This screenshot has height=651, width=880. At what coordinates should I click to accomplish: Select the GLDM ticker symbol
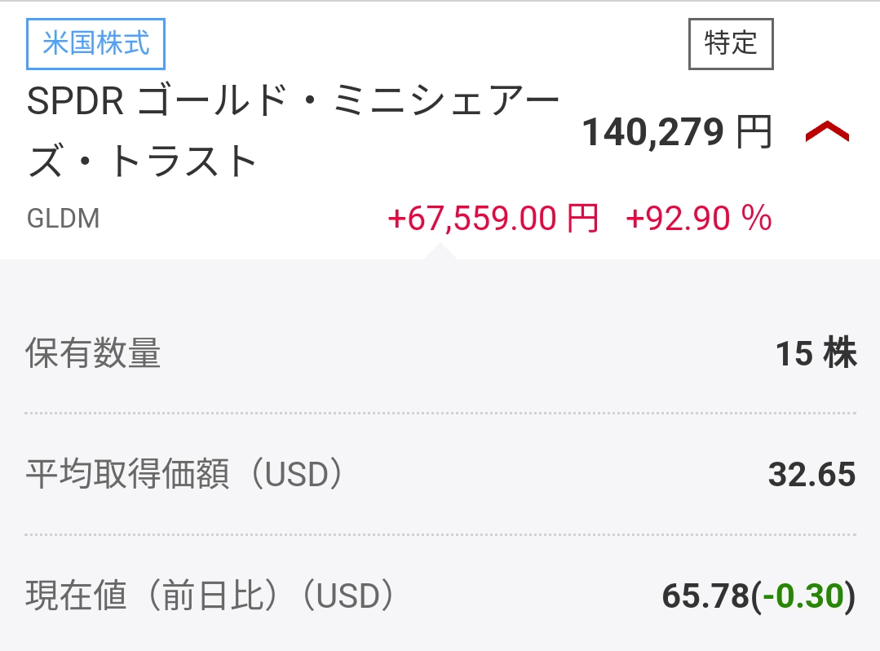coord(63,219)
